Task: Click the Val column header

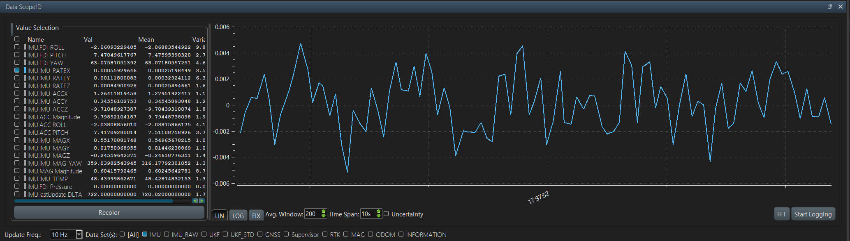Action: click(88, 40)
